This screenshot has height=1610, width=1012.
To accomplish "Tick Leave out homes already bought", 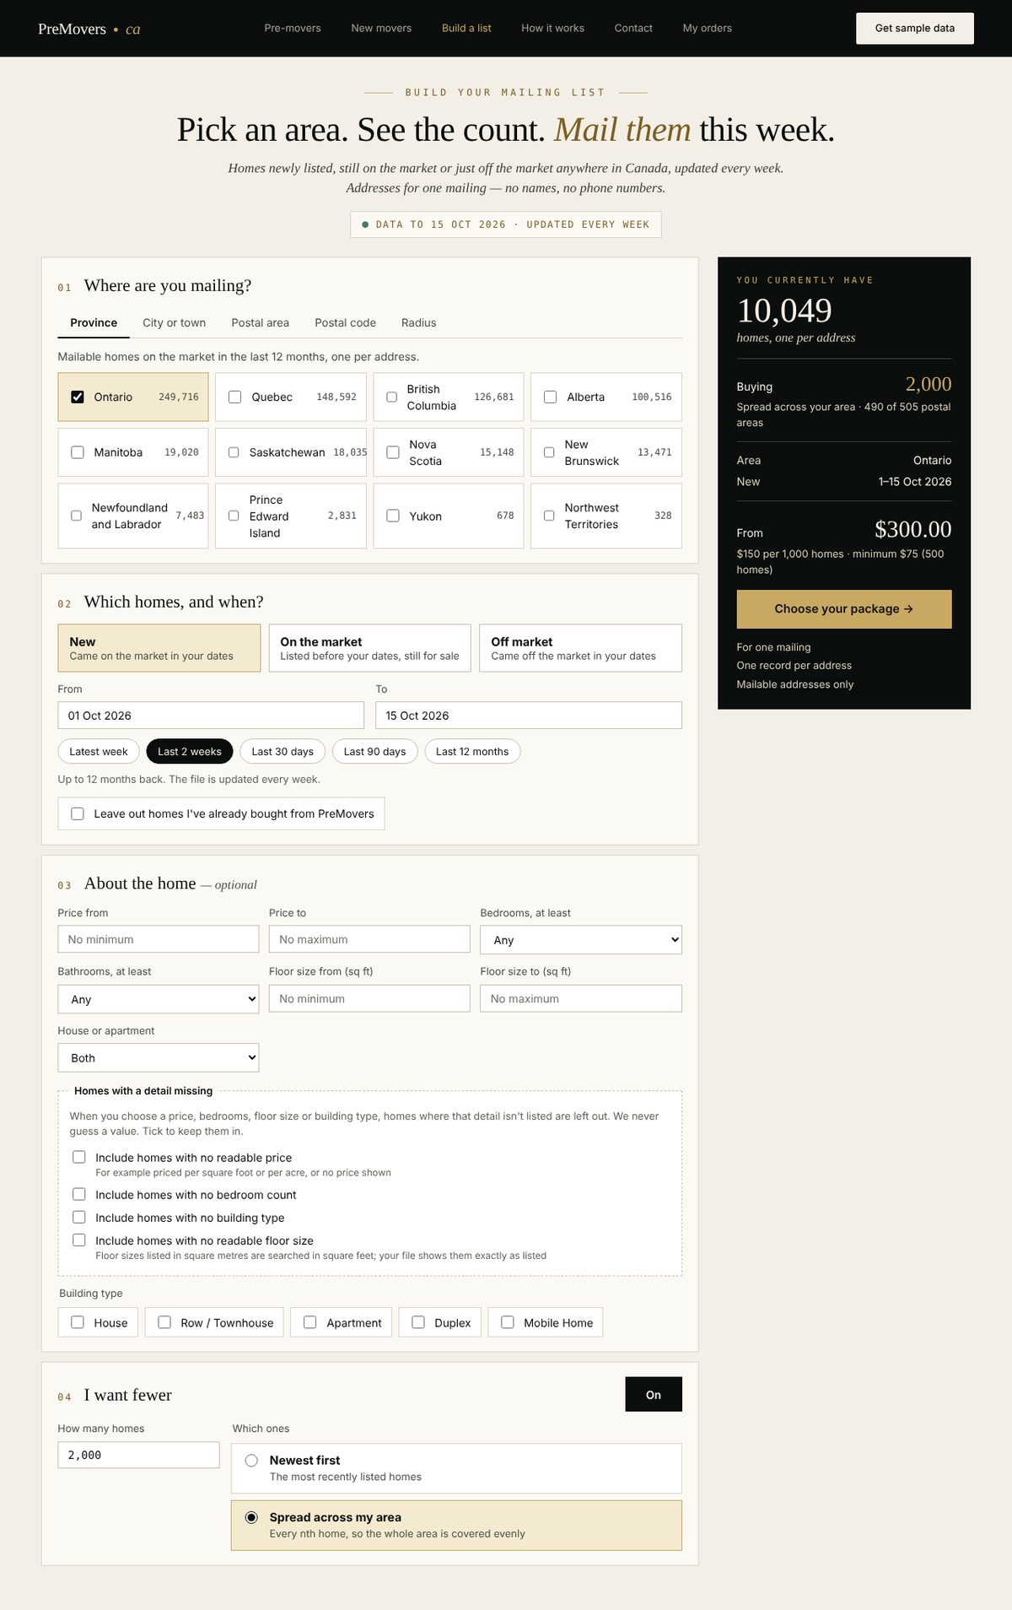I will [x=78, y=813].
